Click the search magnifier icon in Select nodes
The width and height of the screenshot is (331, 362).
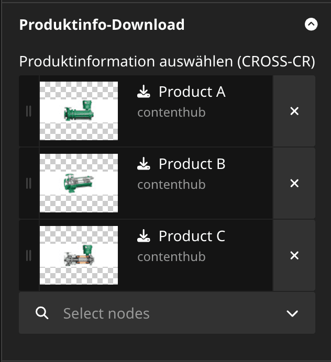point(42,313)
